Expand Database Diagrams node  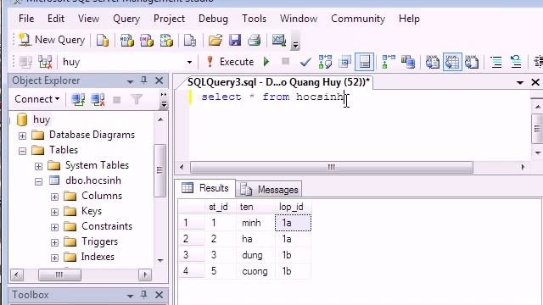tap(22, 136)
